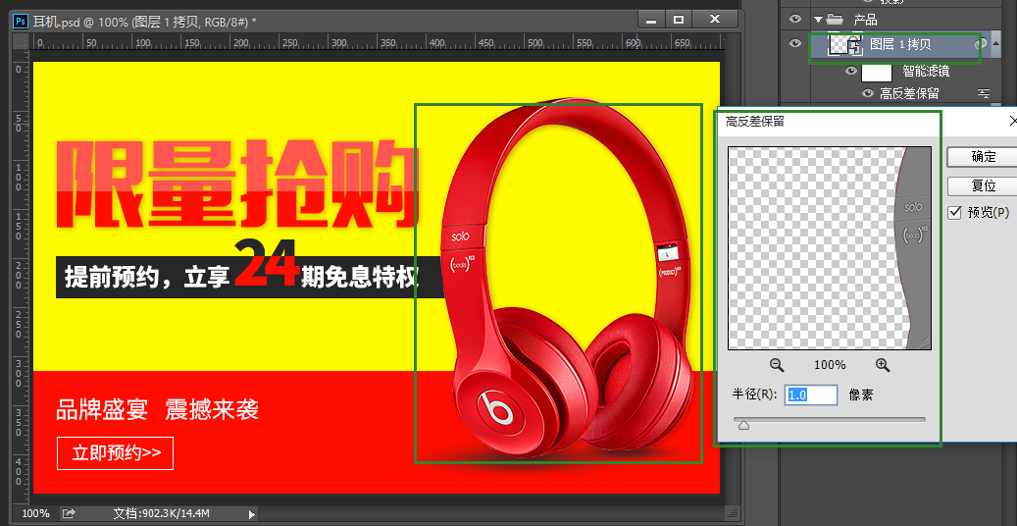Click the Ps icon in document title bar
The height and width of the screenshot is (526, 1017).
pyautogui.click(x=21, y=22)
